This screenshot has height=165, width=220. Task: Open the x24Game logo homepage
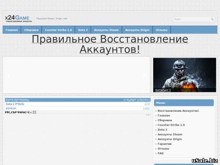tap(18, 18)
